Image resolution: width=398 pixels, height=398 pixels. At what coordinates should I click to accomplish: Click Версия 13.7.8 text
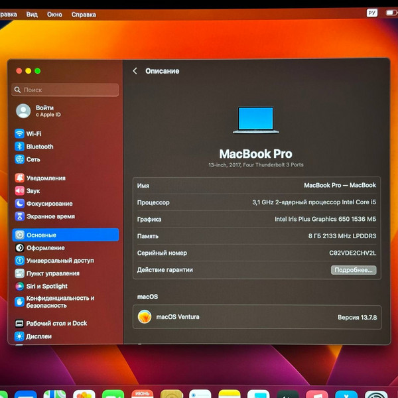coord(357,317)
